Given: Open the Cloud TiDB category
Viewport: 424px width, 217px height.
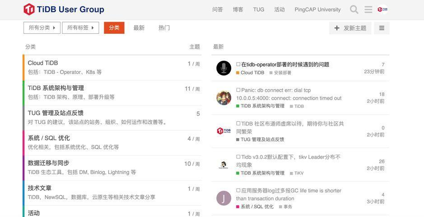Looking at the screenshot, I should pyautogui.click(x=43, y=63).
